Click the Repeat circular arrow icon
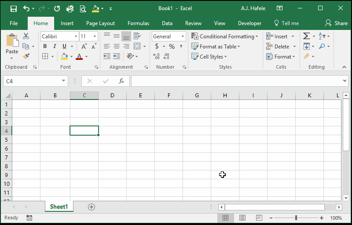The width and height of the screenshot is (352, 225). [57, 8]
